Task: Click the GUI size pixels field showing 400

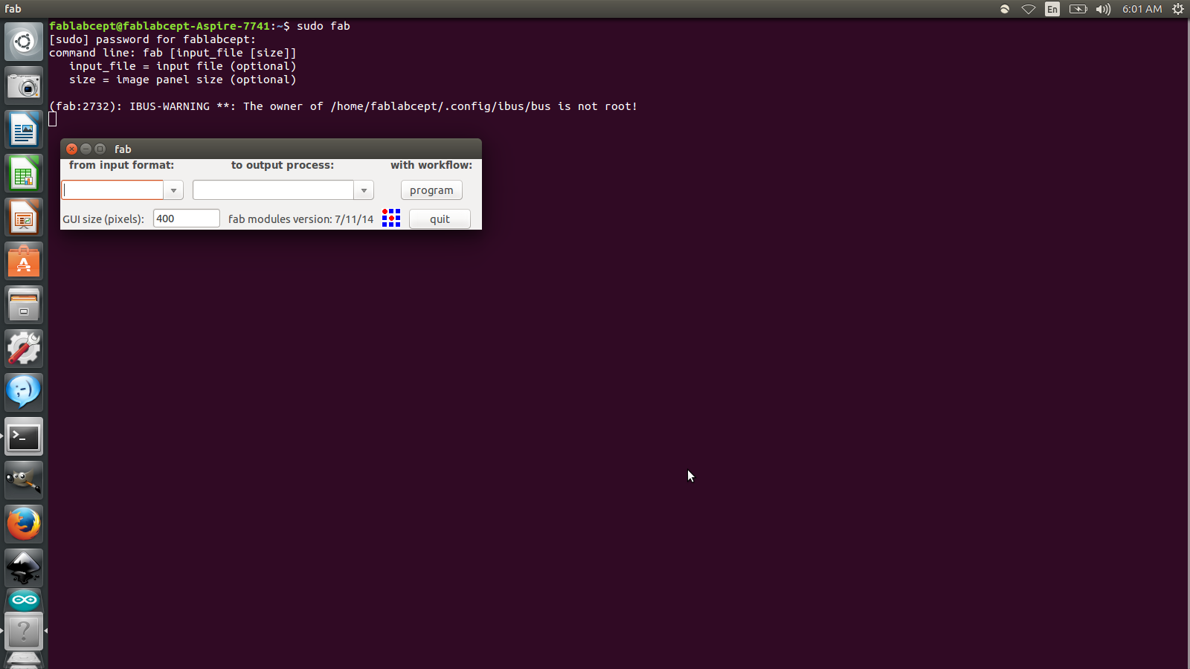Action: pos(186,219)
